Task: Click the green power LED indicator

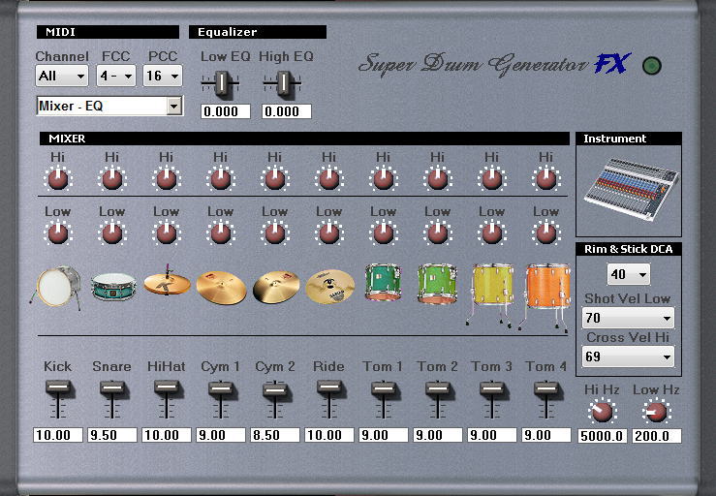Action: tap(652, 66)
